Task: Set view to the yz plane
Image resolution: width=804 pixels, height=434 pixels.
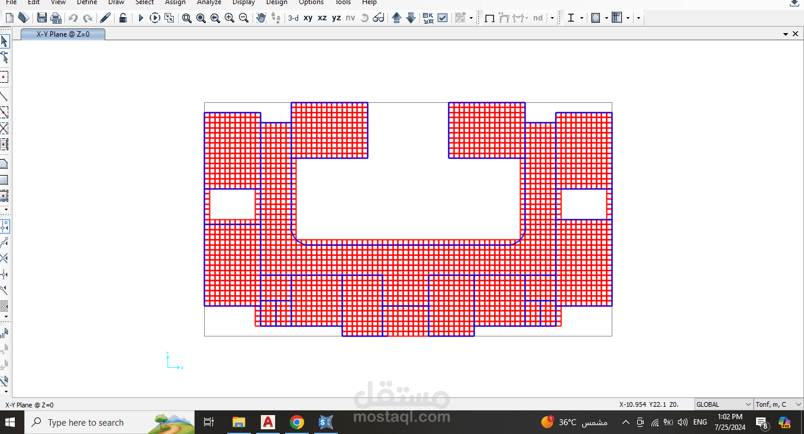Action: (337, 18)
